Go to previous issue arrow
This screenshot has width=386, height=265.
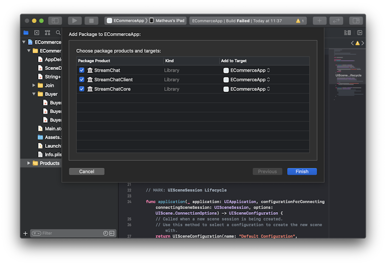pos(352,43)
